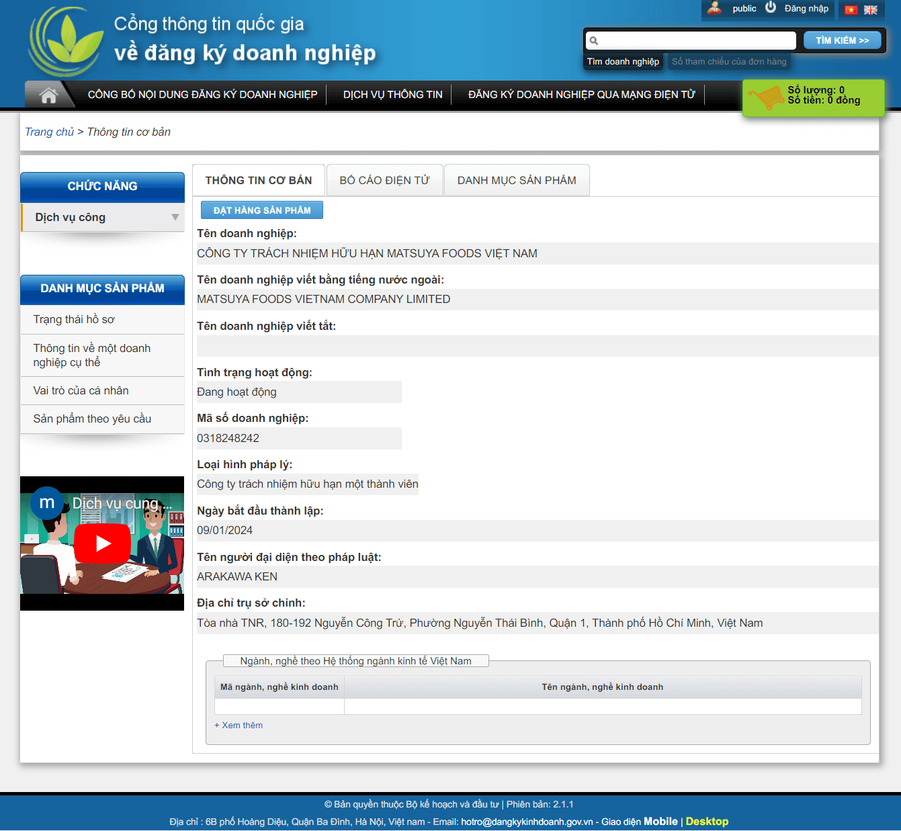Screen dimensions: 901x831
Task: Switch language with the UK flag
Action: coord(871,9)
